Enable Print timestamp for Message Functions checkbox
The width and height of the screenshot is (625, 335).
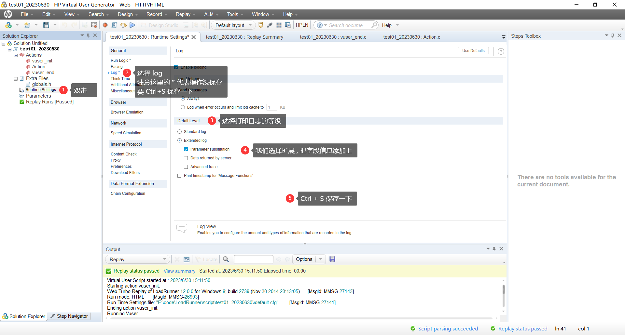click(x=179, y=176)
